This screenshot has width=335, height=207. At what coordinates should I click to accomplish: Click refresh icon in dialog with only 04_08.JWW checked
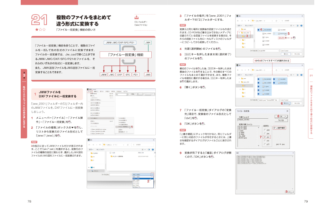click(x=276, y=21)
